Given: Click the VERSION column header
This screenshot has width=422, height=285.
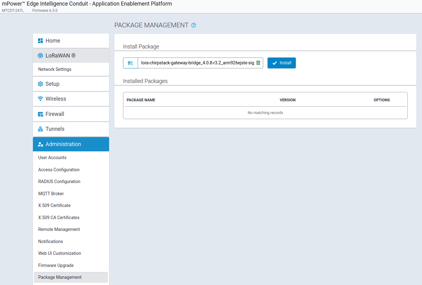Looking at the screenshot, I should [287, 100].
